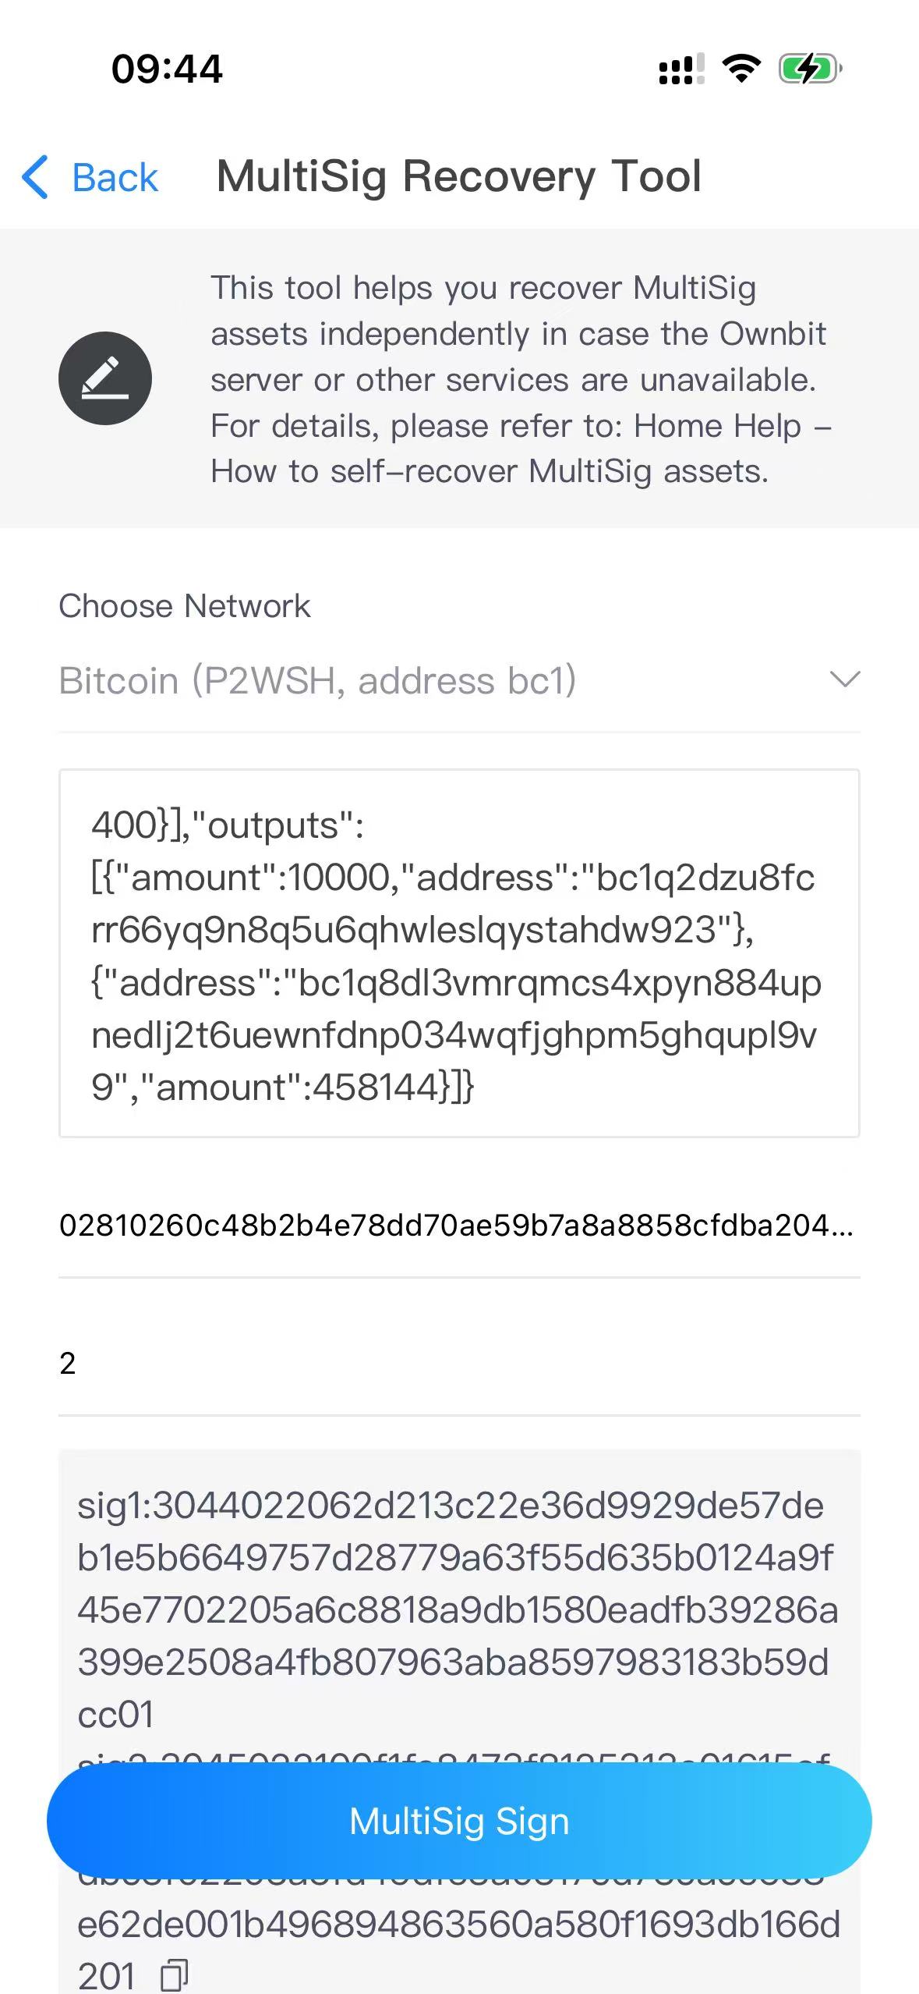This screenshot has width=919, height=1994.
Task: Tap the field starting with 02810260c48b
Action: (x=457, y=1225)
